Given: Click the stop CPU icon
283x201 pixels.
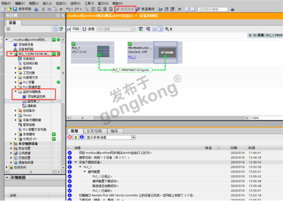Looking at the screenshot, I should [x=172, y=9].
